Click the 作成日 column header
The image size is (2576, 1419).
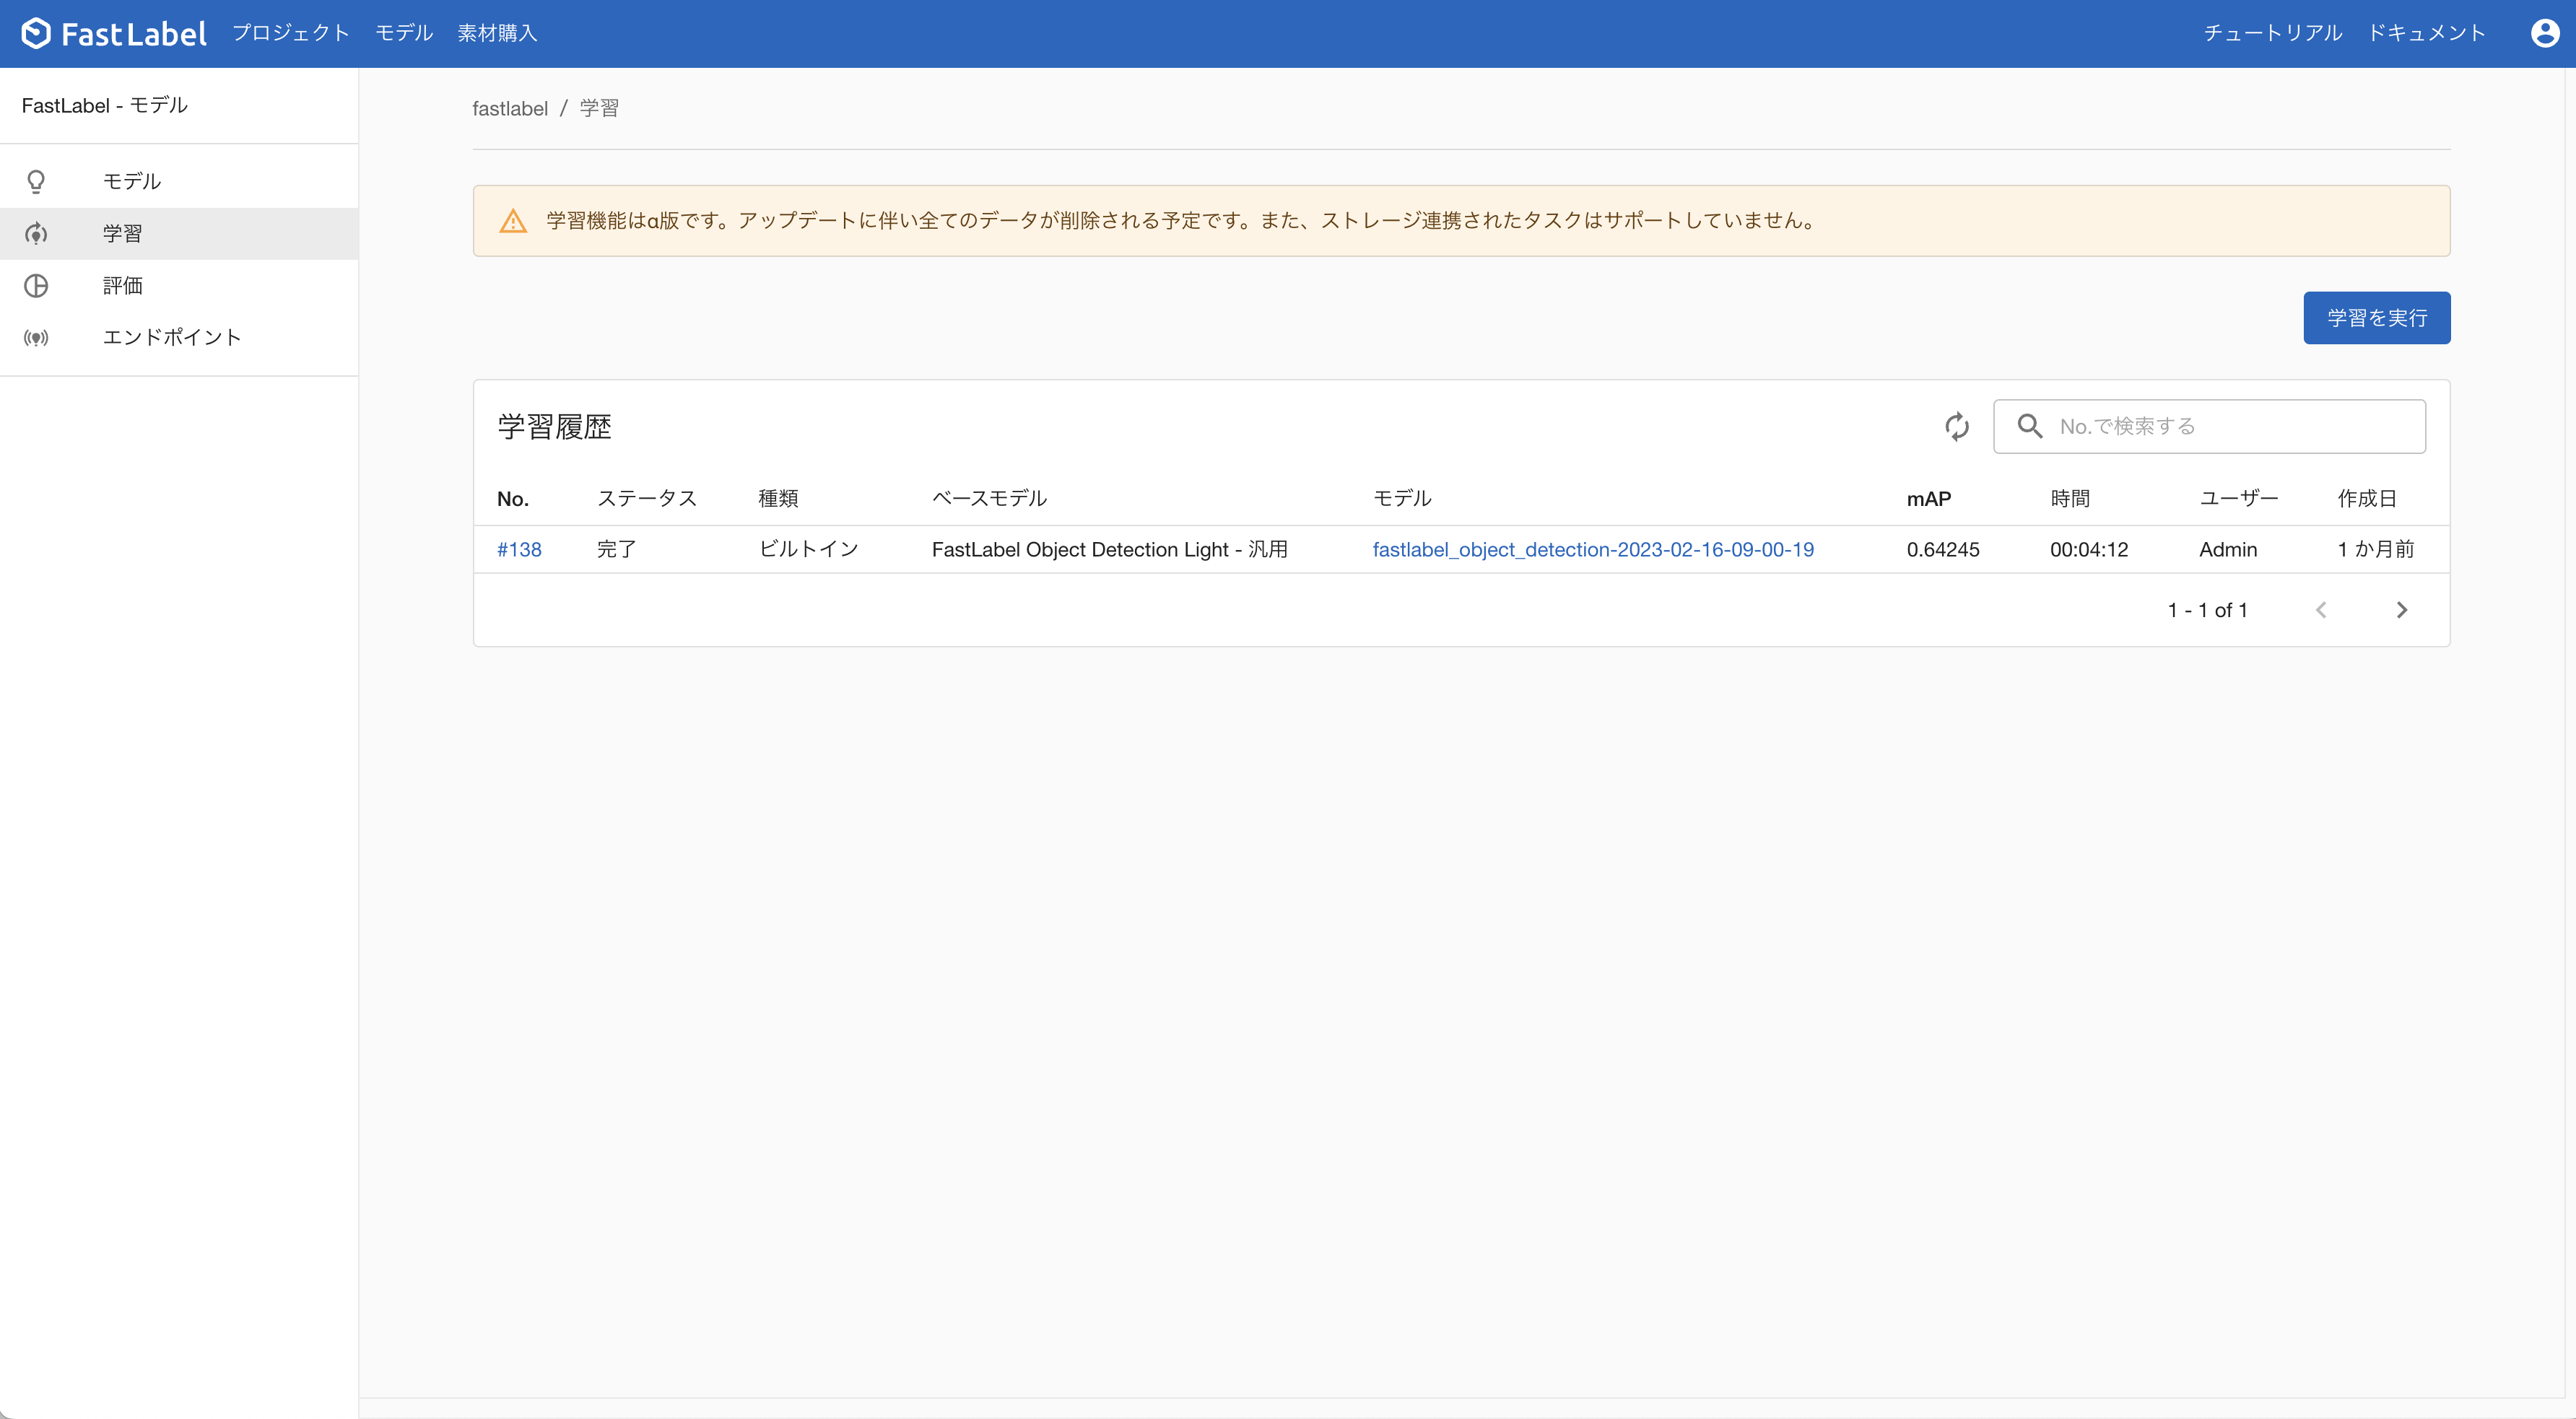point(2366,499)
